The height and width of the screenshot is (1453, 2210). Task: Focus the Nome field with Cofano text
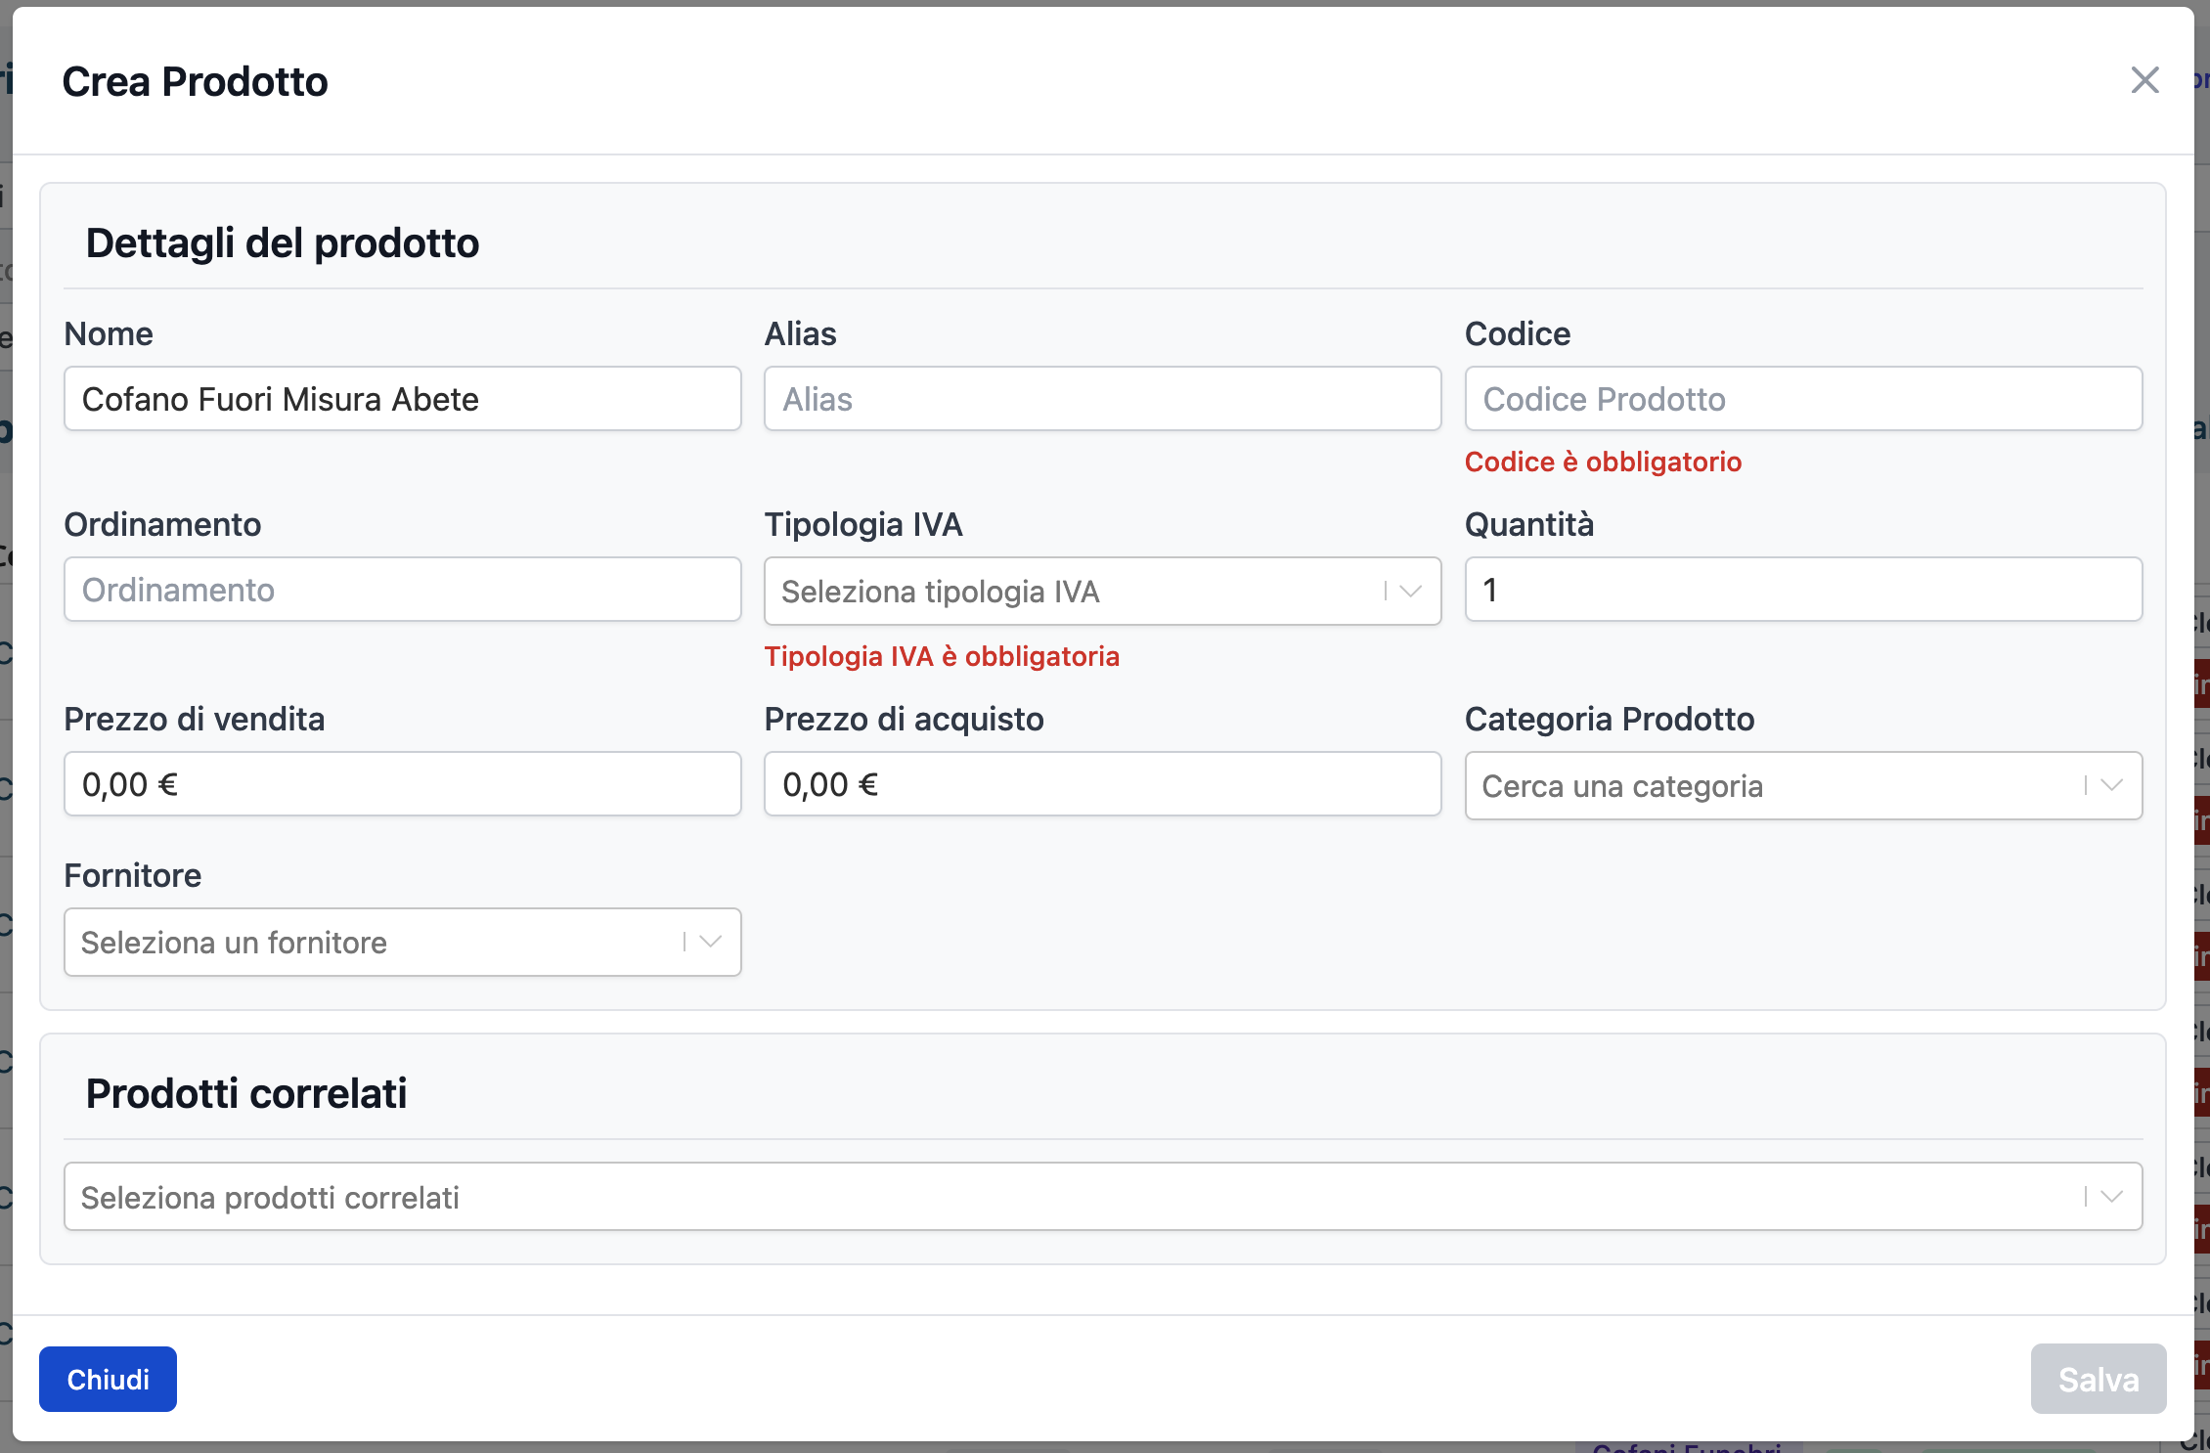click(x=402, y=399)
